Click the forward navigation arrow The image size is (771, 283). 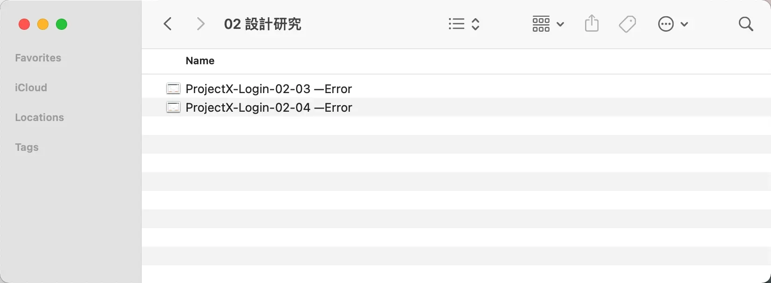(200, 24)
